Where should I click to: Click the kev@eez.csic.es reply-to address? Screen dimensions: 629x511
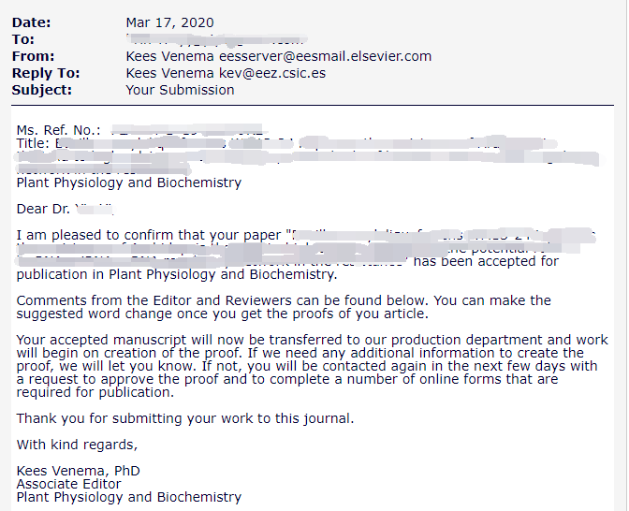(x=272, y=73)
